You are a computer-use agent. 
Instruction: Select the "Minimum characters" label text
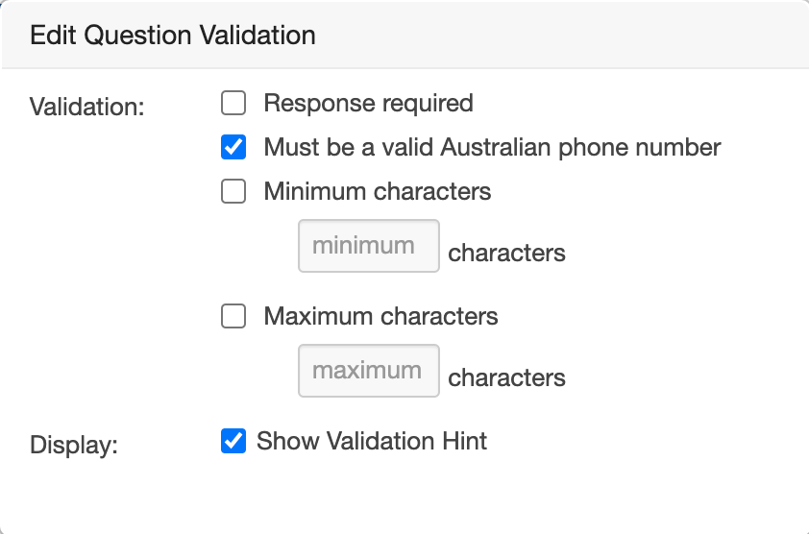(377, 192)
